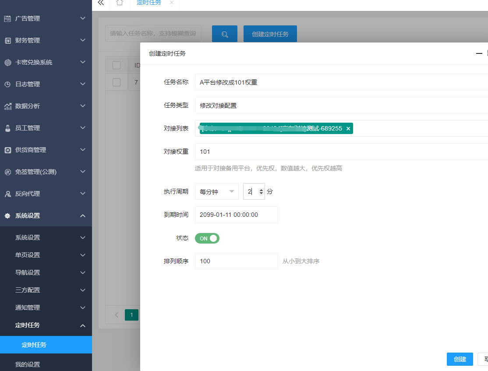Increase the minutes stepper value
The height and width of the screenshot is (371, 488).
point(261,190)
